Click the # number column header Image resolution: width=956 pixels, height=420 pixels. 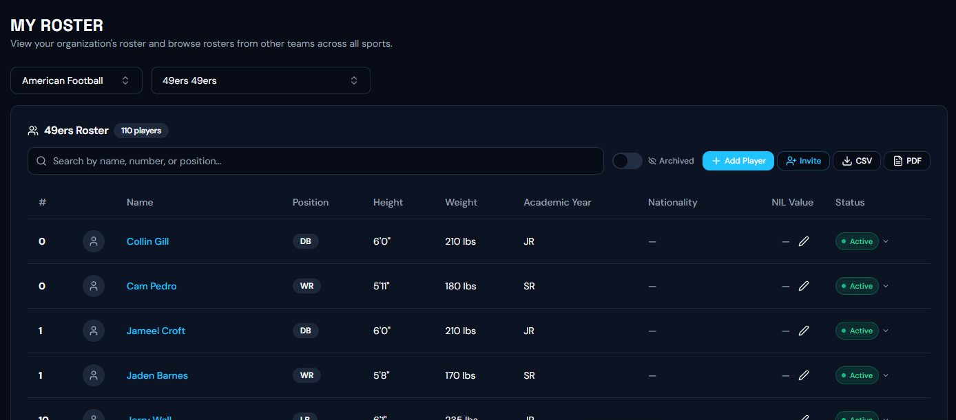[42, 202]
